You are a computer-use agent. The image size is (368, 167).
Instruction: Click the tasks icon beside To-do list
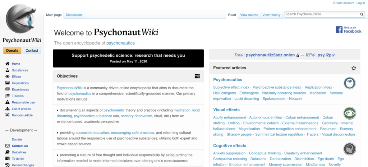coord(8,159)
